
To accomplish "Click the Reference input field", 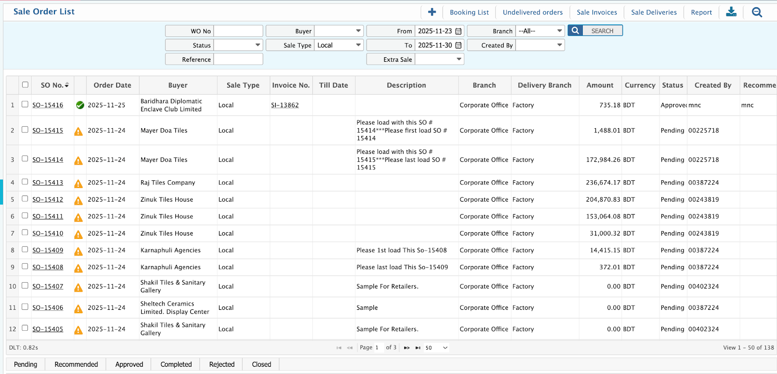I will point(238,59).
